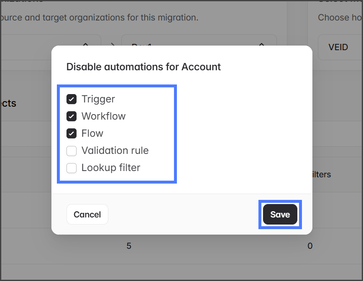363x281 pixels.
Task: Save the automation settings
Action: pyautogui.click(x=280, y=215)
